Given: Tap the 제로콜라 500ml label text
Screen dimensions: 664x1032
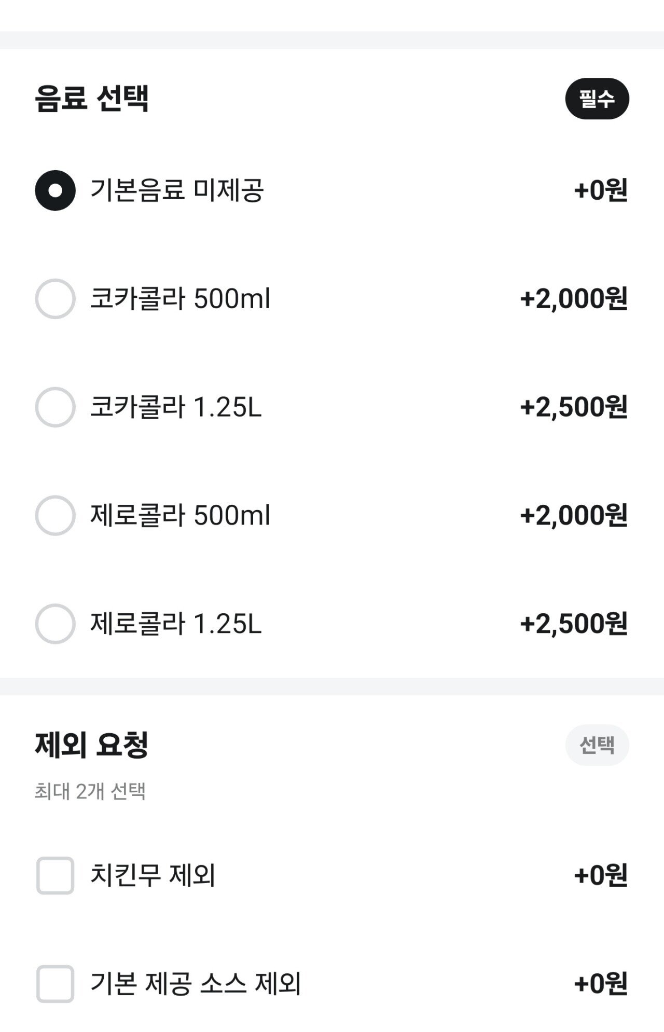Looking at the screenshot, I should tap(180, 516).
